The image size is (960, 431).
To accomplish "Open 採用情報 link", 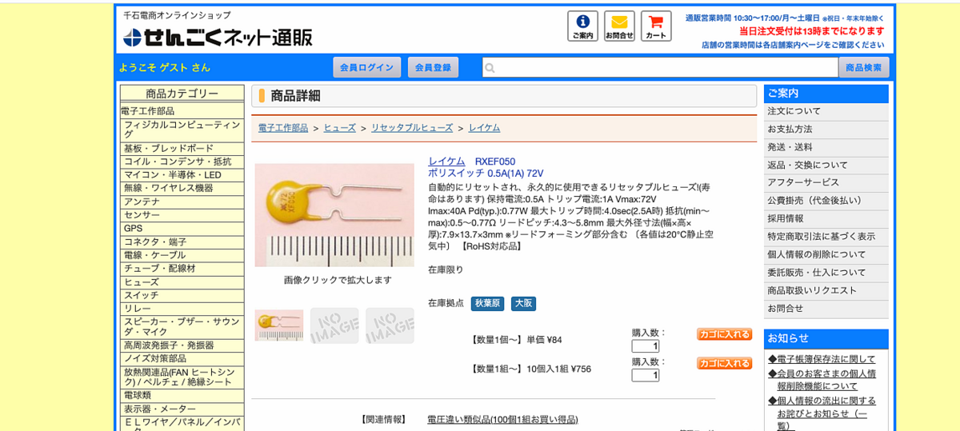I will [826, 218].
